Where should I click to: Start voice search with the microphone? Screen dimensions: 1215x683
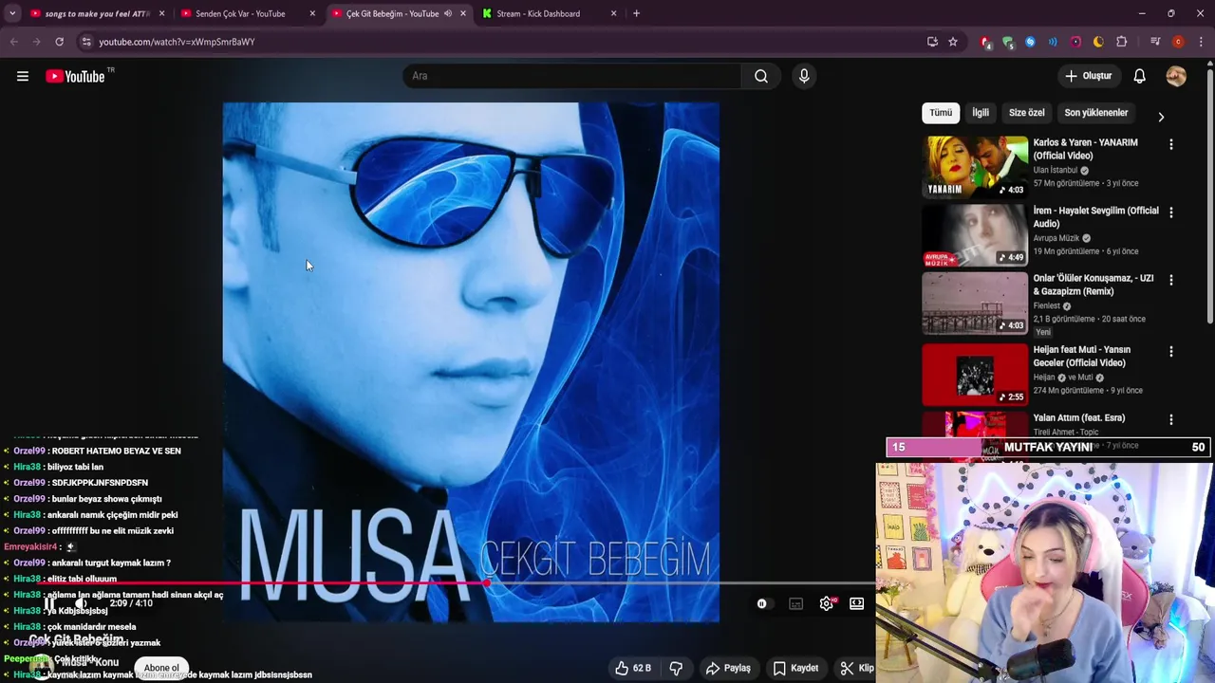[804, 76]
